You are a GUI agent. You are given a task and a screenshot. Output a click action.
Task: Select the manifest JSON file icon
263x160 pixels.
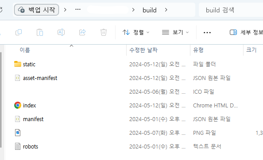point(18,119)
